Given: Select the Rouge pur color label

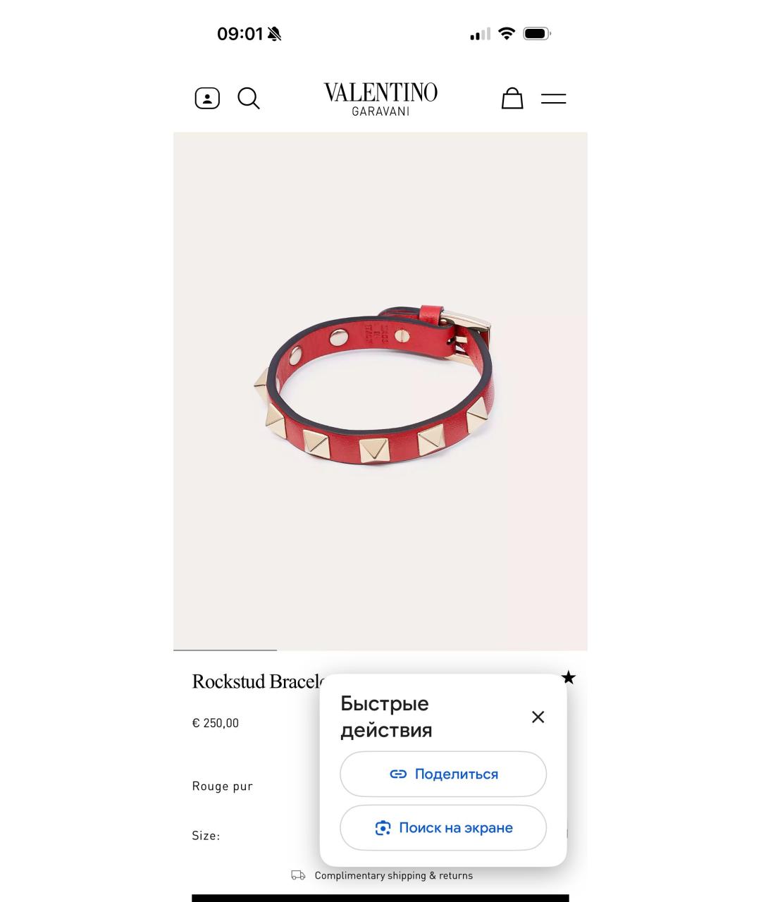Looking at the screenshot, I should pos(222,786).
